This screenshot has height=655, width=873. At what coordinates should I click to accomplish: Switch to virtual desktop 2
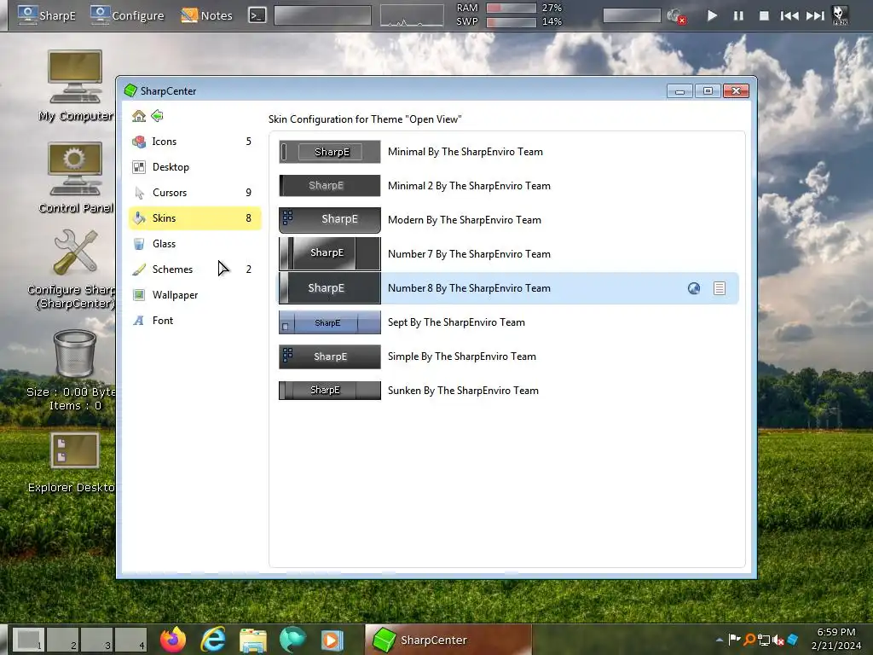point(62,640)
